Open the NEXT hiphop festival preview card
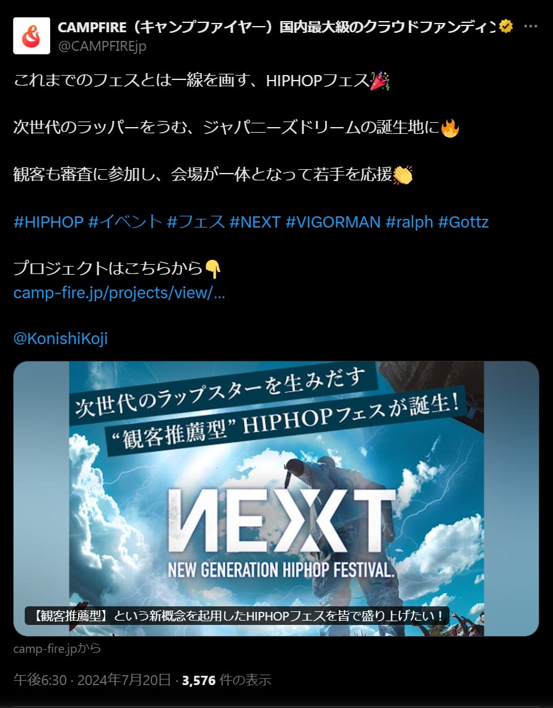The image size is (553, 708). (276, 498)
